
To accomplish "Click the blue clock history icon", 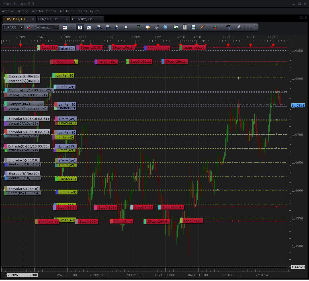I will pyautogui.click(x=165, y=27).
